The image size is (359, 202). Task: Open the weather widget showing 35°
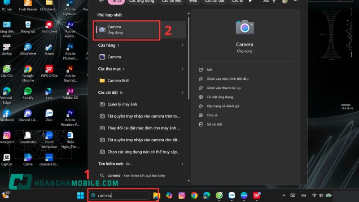tap(6, 195)
